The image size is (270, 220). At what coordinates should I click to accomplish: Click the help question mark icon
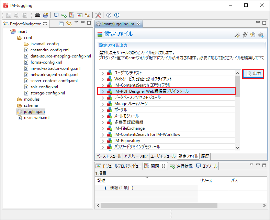point(109,15)
